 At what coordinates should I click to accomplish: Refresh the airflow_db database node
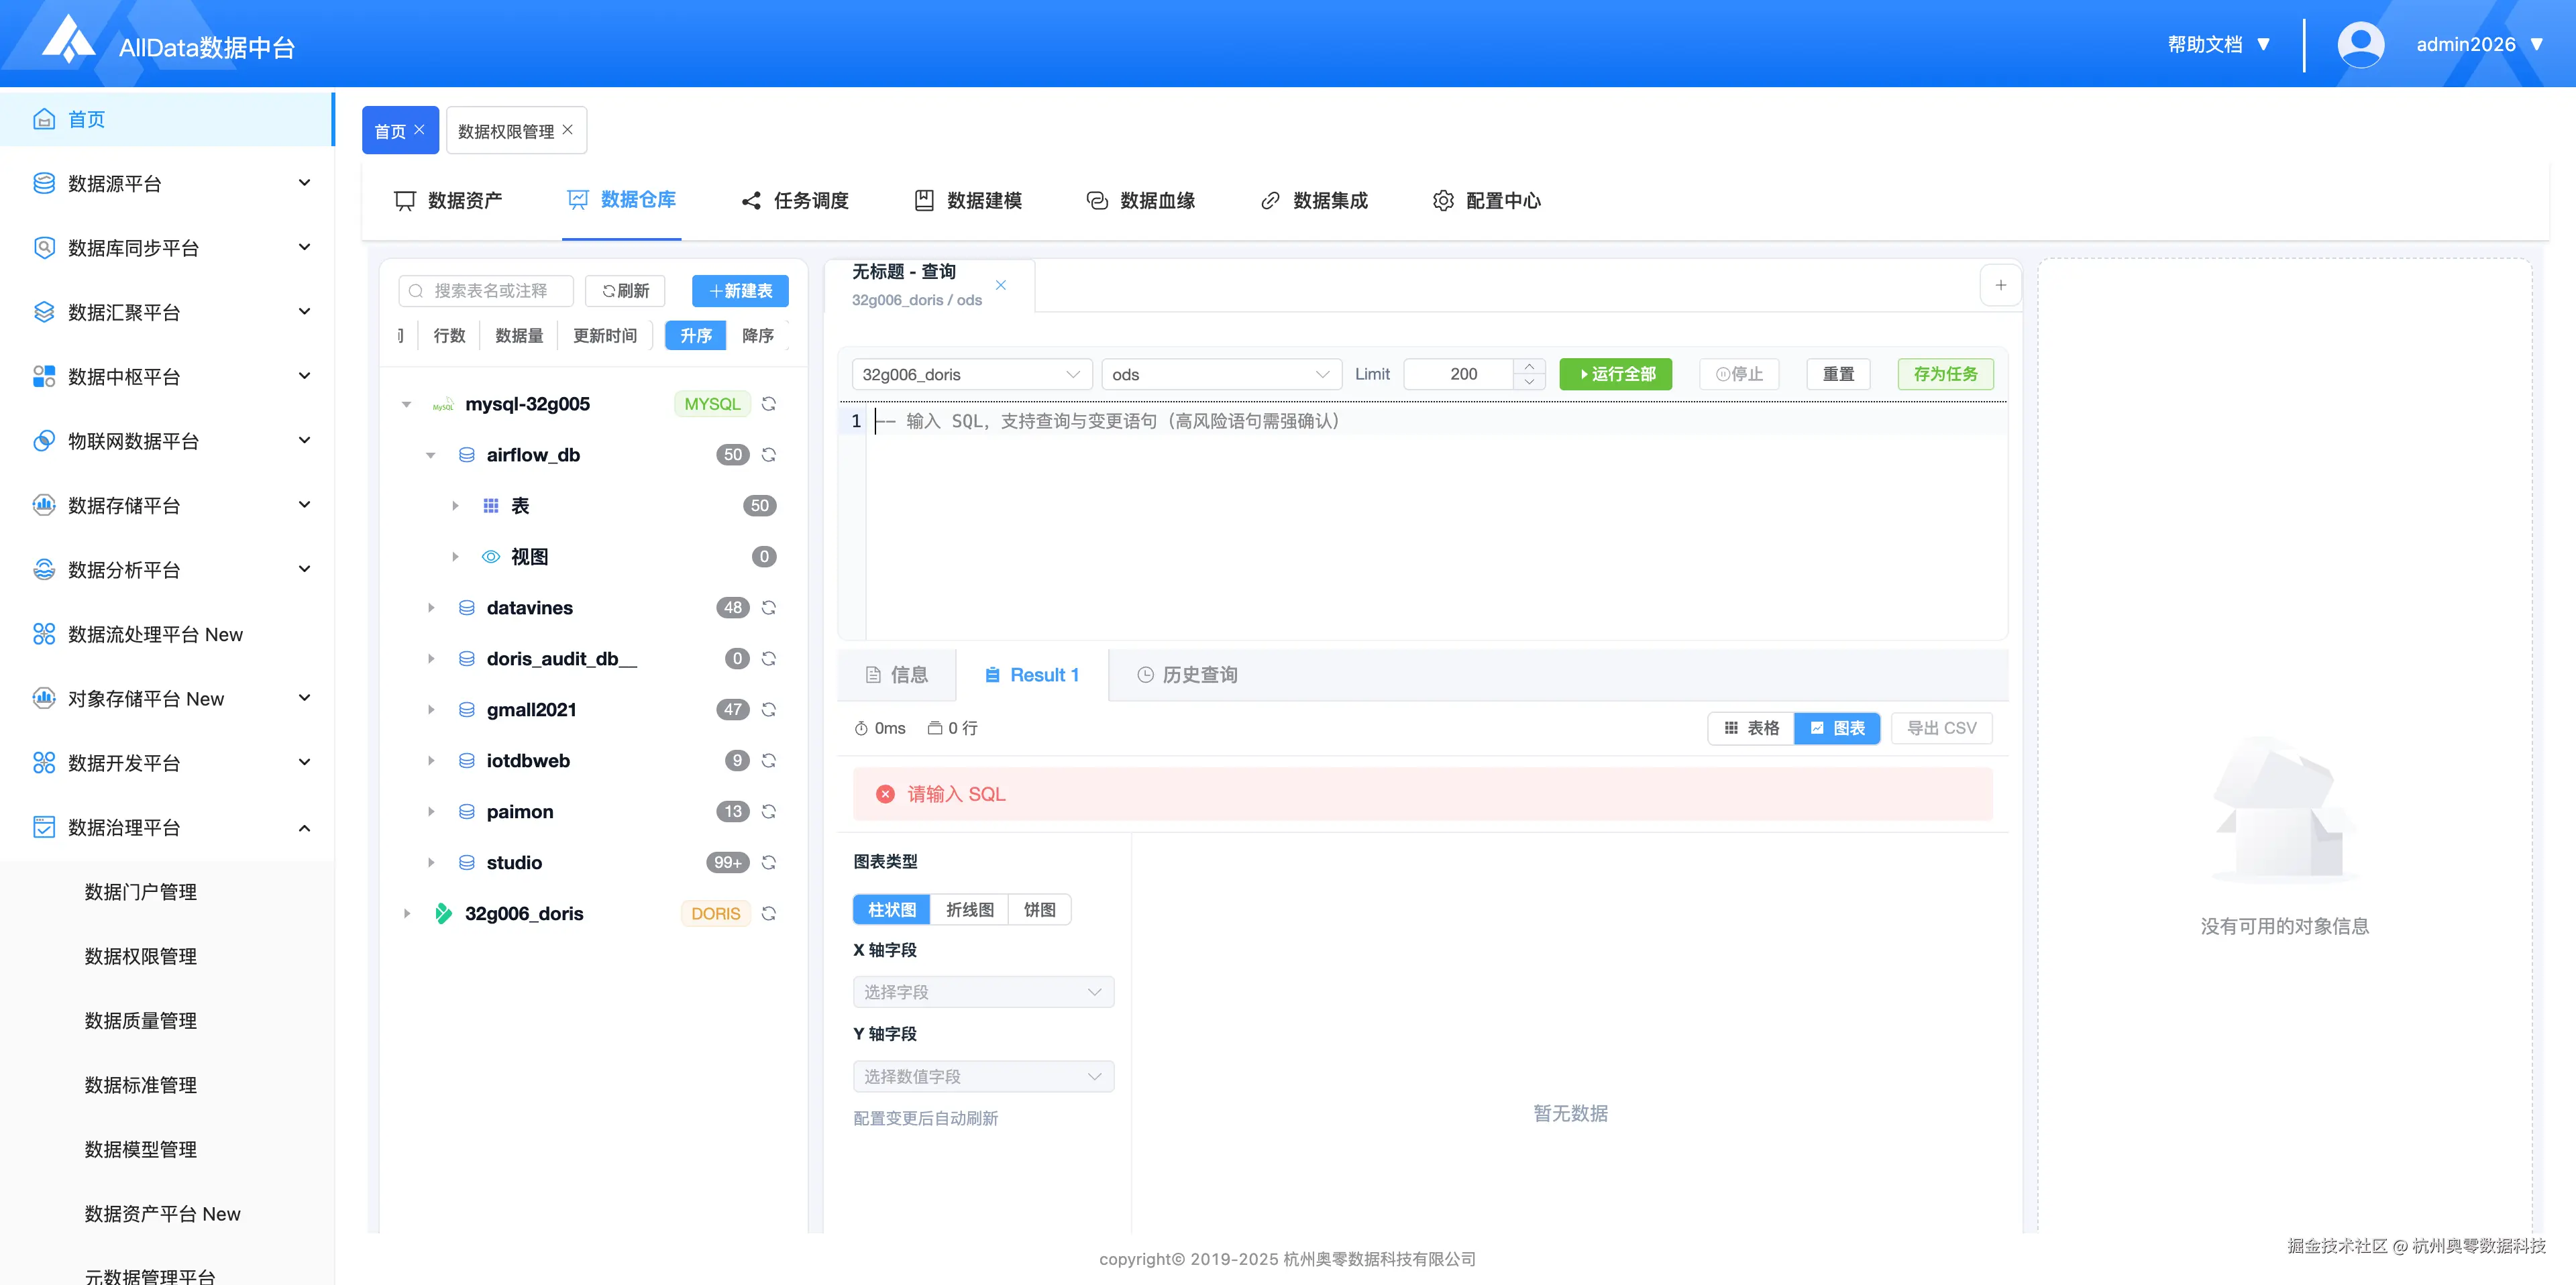click(x=768, y=455)
